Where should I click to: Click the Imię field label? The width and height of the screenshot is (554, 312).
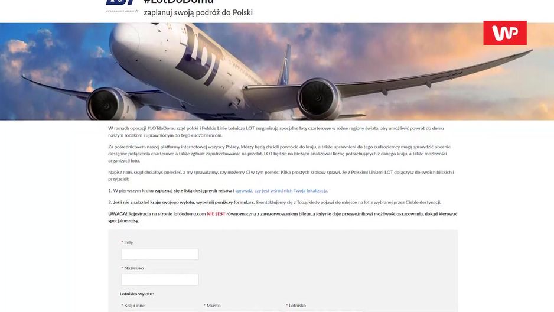pos(128,242)
